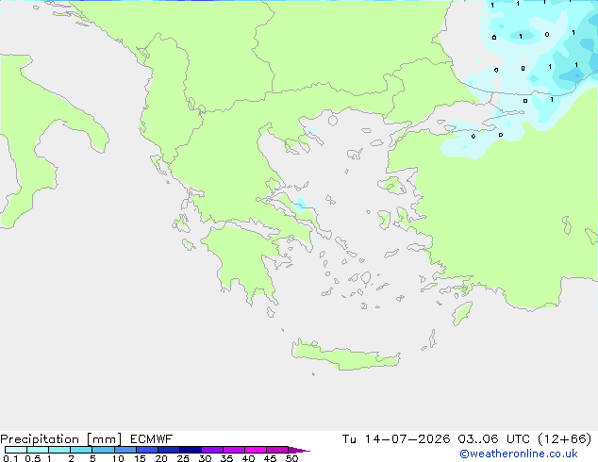Pick the 20–25 mm dark blue swatch
The width and height of the screenshot is (598, 462).
(x=169, y=450)
